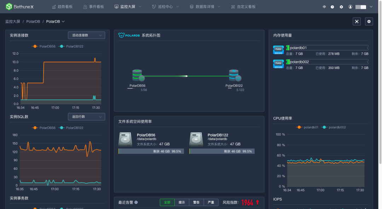Image resolution: width=382 pixels, height=209 pixels.
Task: Click PolarDB56 file system usage bar
Action: 151,151
